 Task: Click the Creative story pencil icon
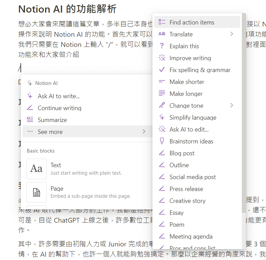pyautogui.click(x=162, y=201)
